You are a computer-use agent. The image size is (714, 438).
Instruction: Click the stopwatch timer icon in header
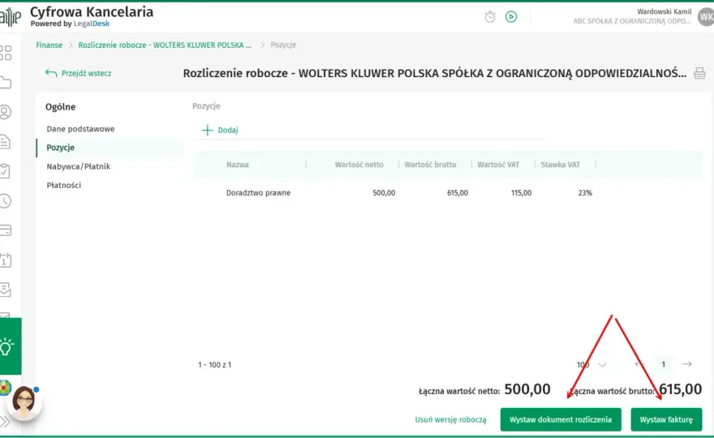pos(490,17)
